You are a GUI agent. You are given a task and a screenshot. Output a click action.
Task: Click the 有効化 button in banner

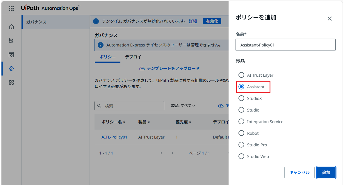click(x=212, y=21)
